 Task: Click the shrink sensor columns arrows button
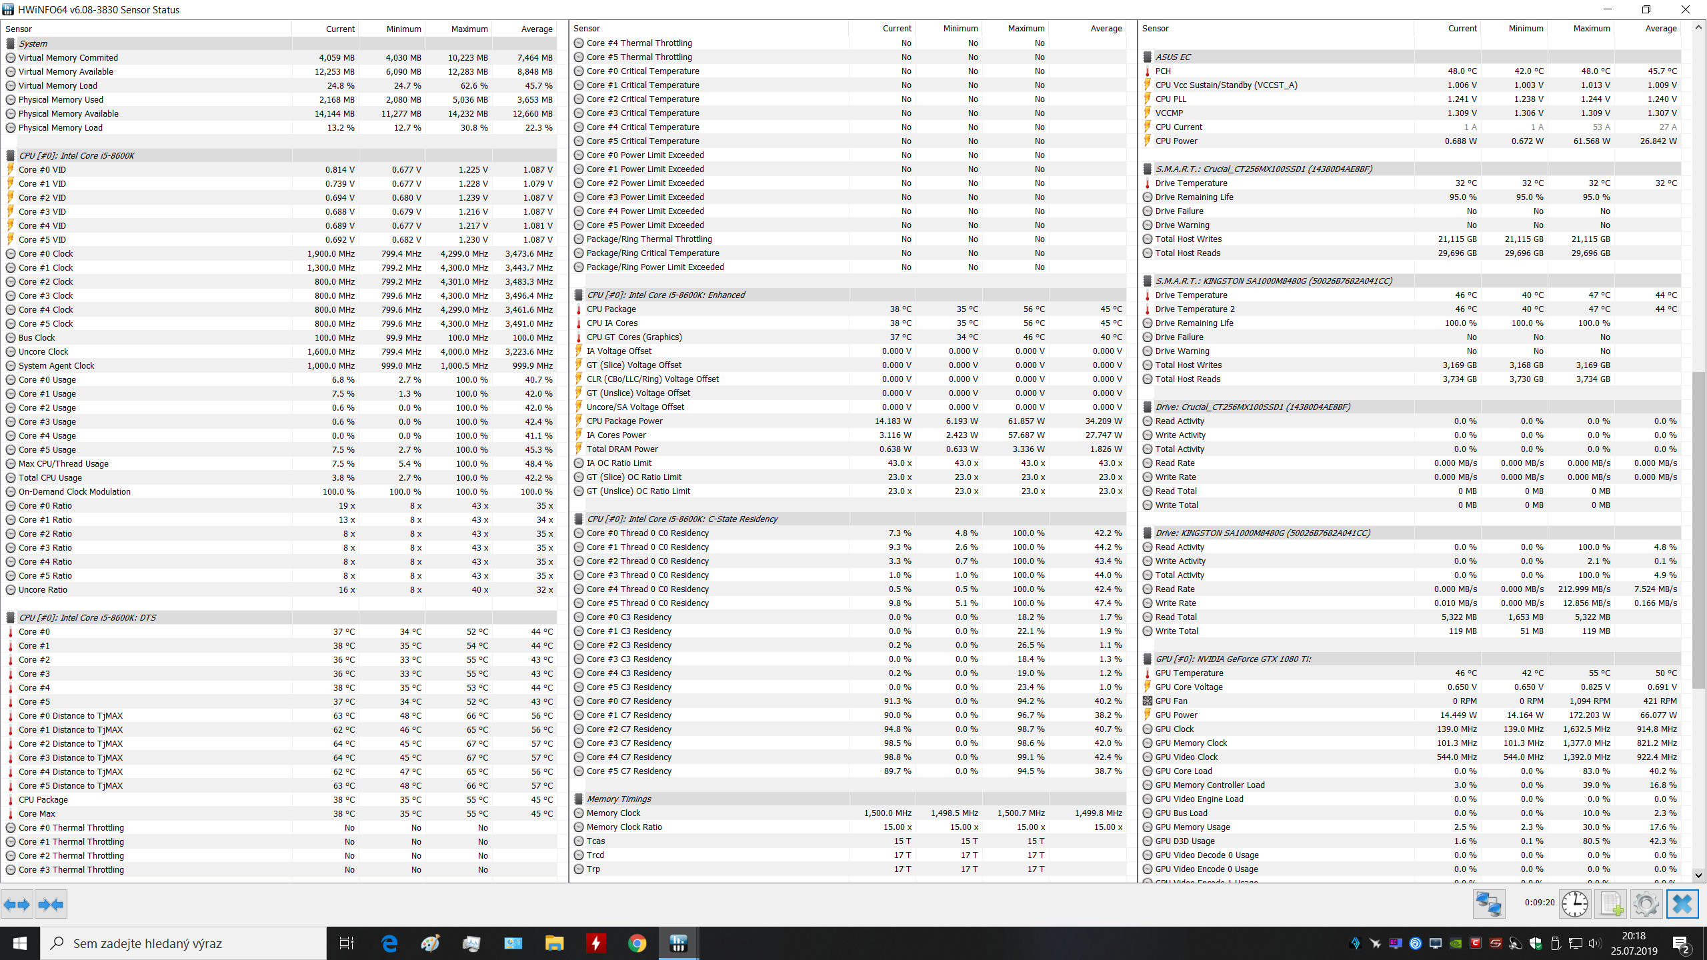point(51,905)
